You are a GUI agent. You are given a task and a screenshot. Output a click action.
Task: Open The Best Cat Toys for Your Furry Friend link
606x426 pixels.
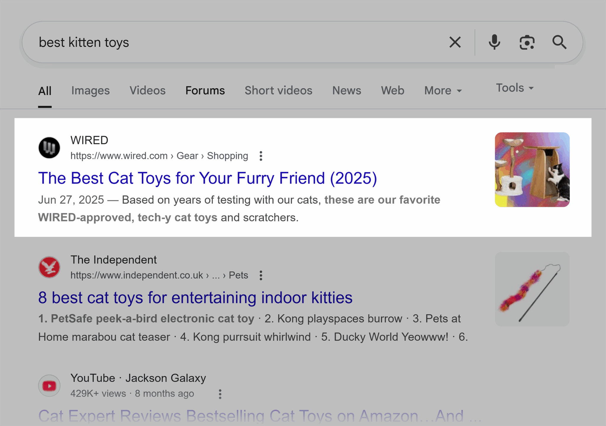point(207,178)
